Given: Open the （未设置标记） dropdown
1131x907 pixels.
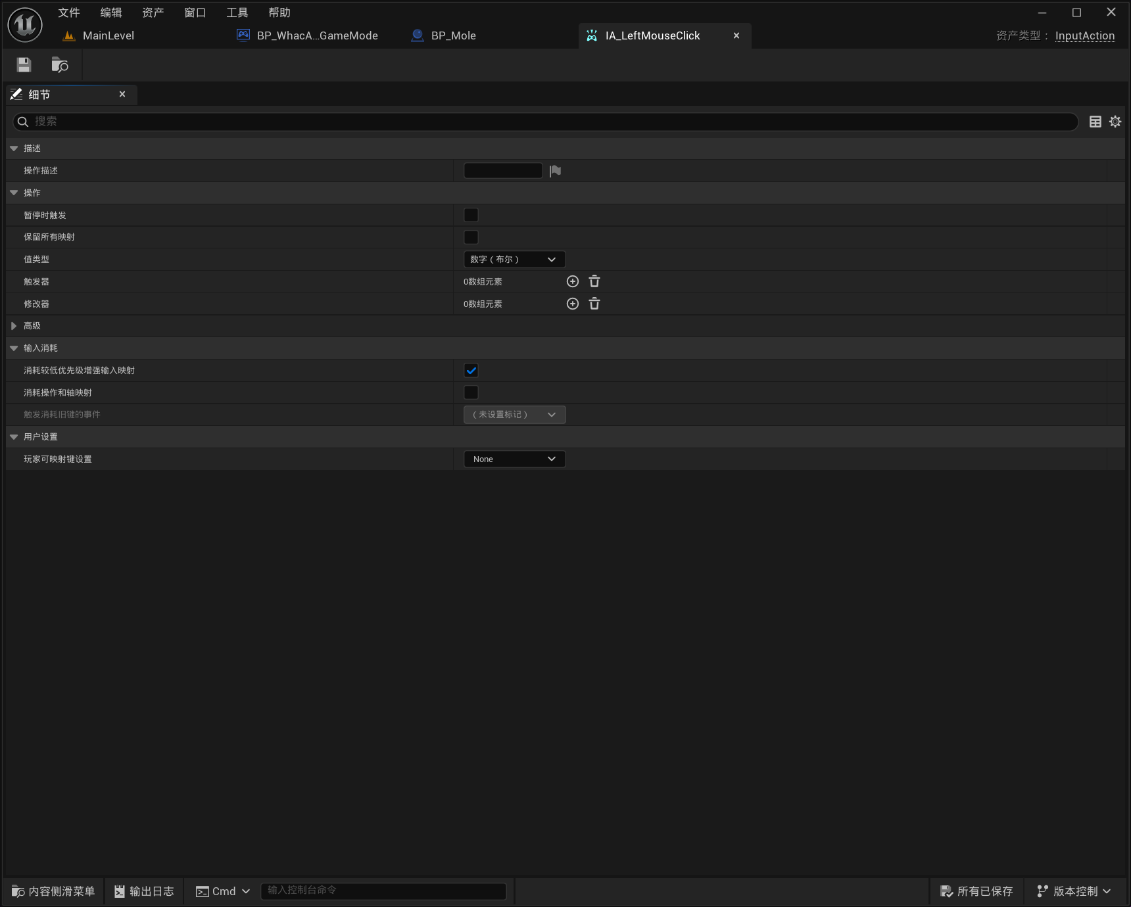Looking at the screenshot, I should click(x=514, y=415).
